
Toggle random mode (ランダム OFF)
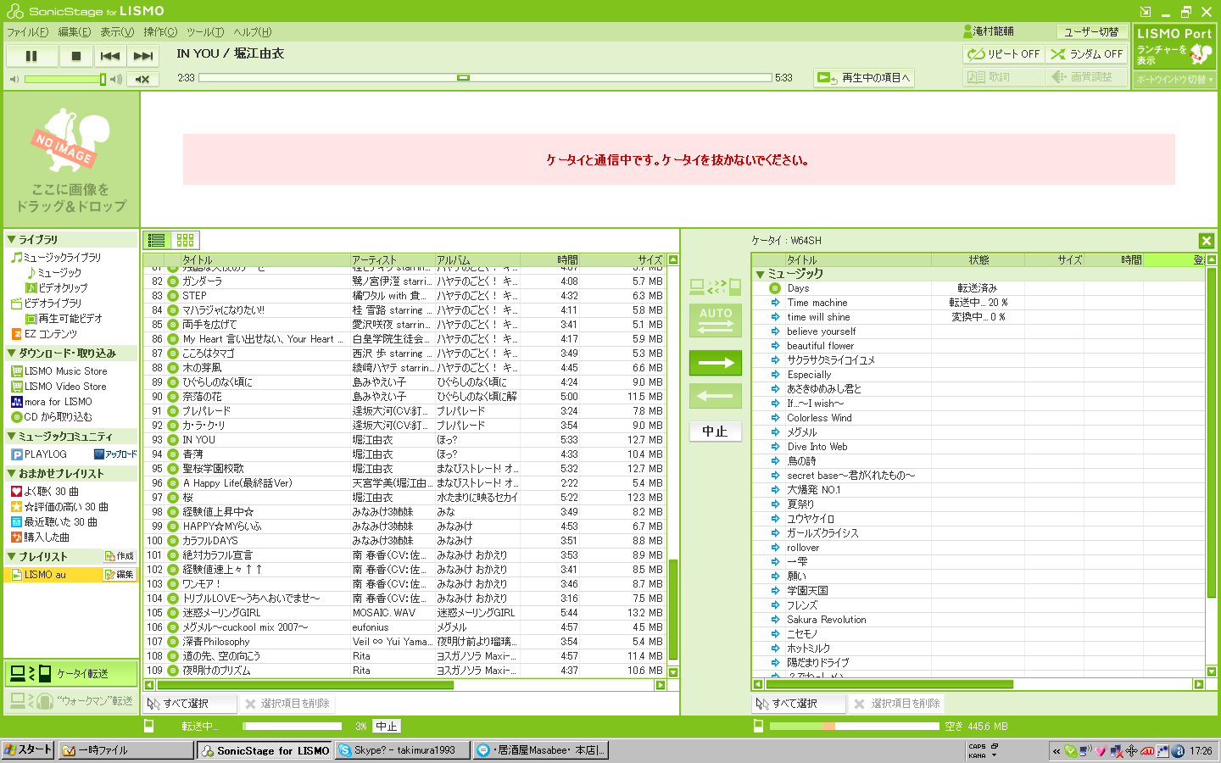(x=1086, y=54)
